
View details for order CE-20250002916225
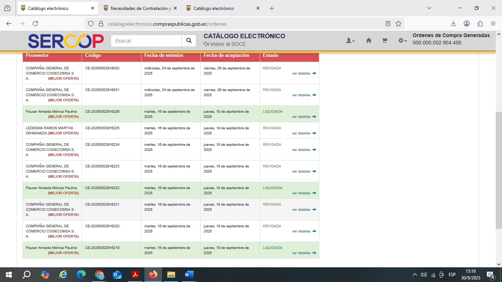point(304,133)
